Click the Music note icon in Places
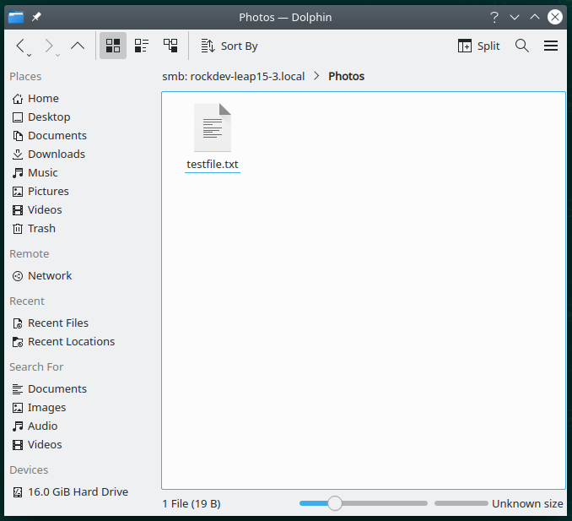The height and width of the screenshot is (521, 572). coord(18,173)
